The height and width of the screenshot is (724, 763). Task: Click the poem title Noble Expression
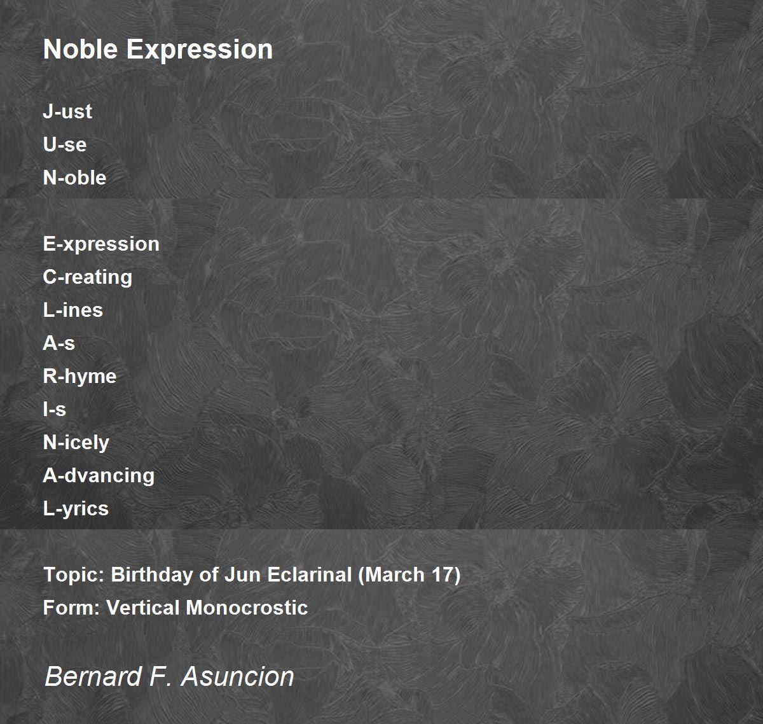click(158, 49)
